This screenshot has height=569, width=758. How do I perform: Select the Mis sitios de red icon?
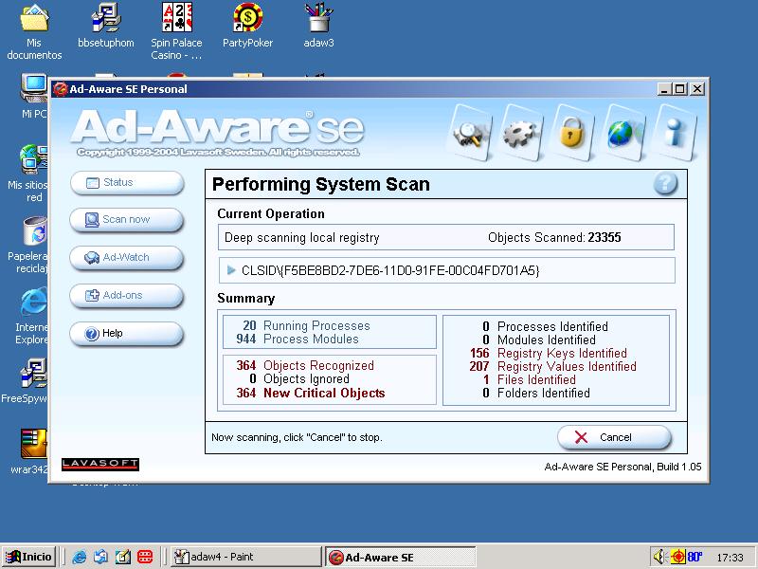[28, 174]
